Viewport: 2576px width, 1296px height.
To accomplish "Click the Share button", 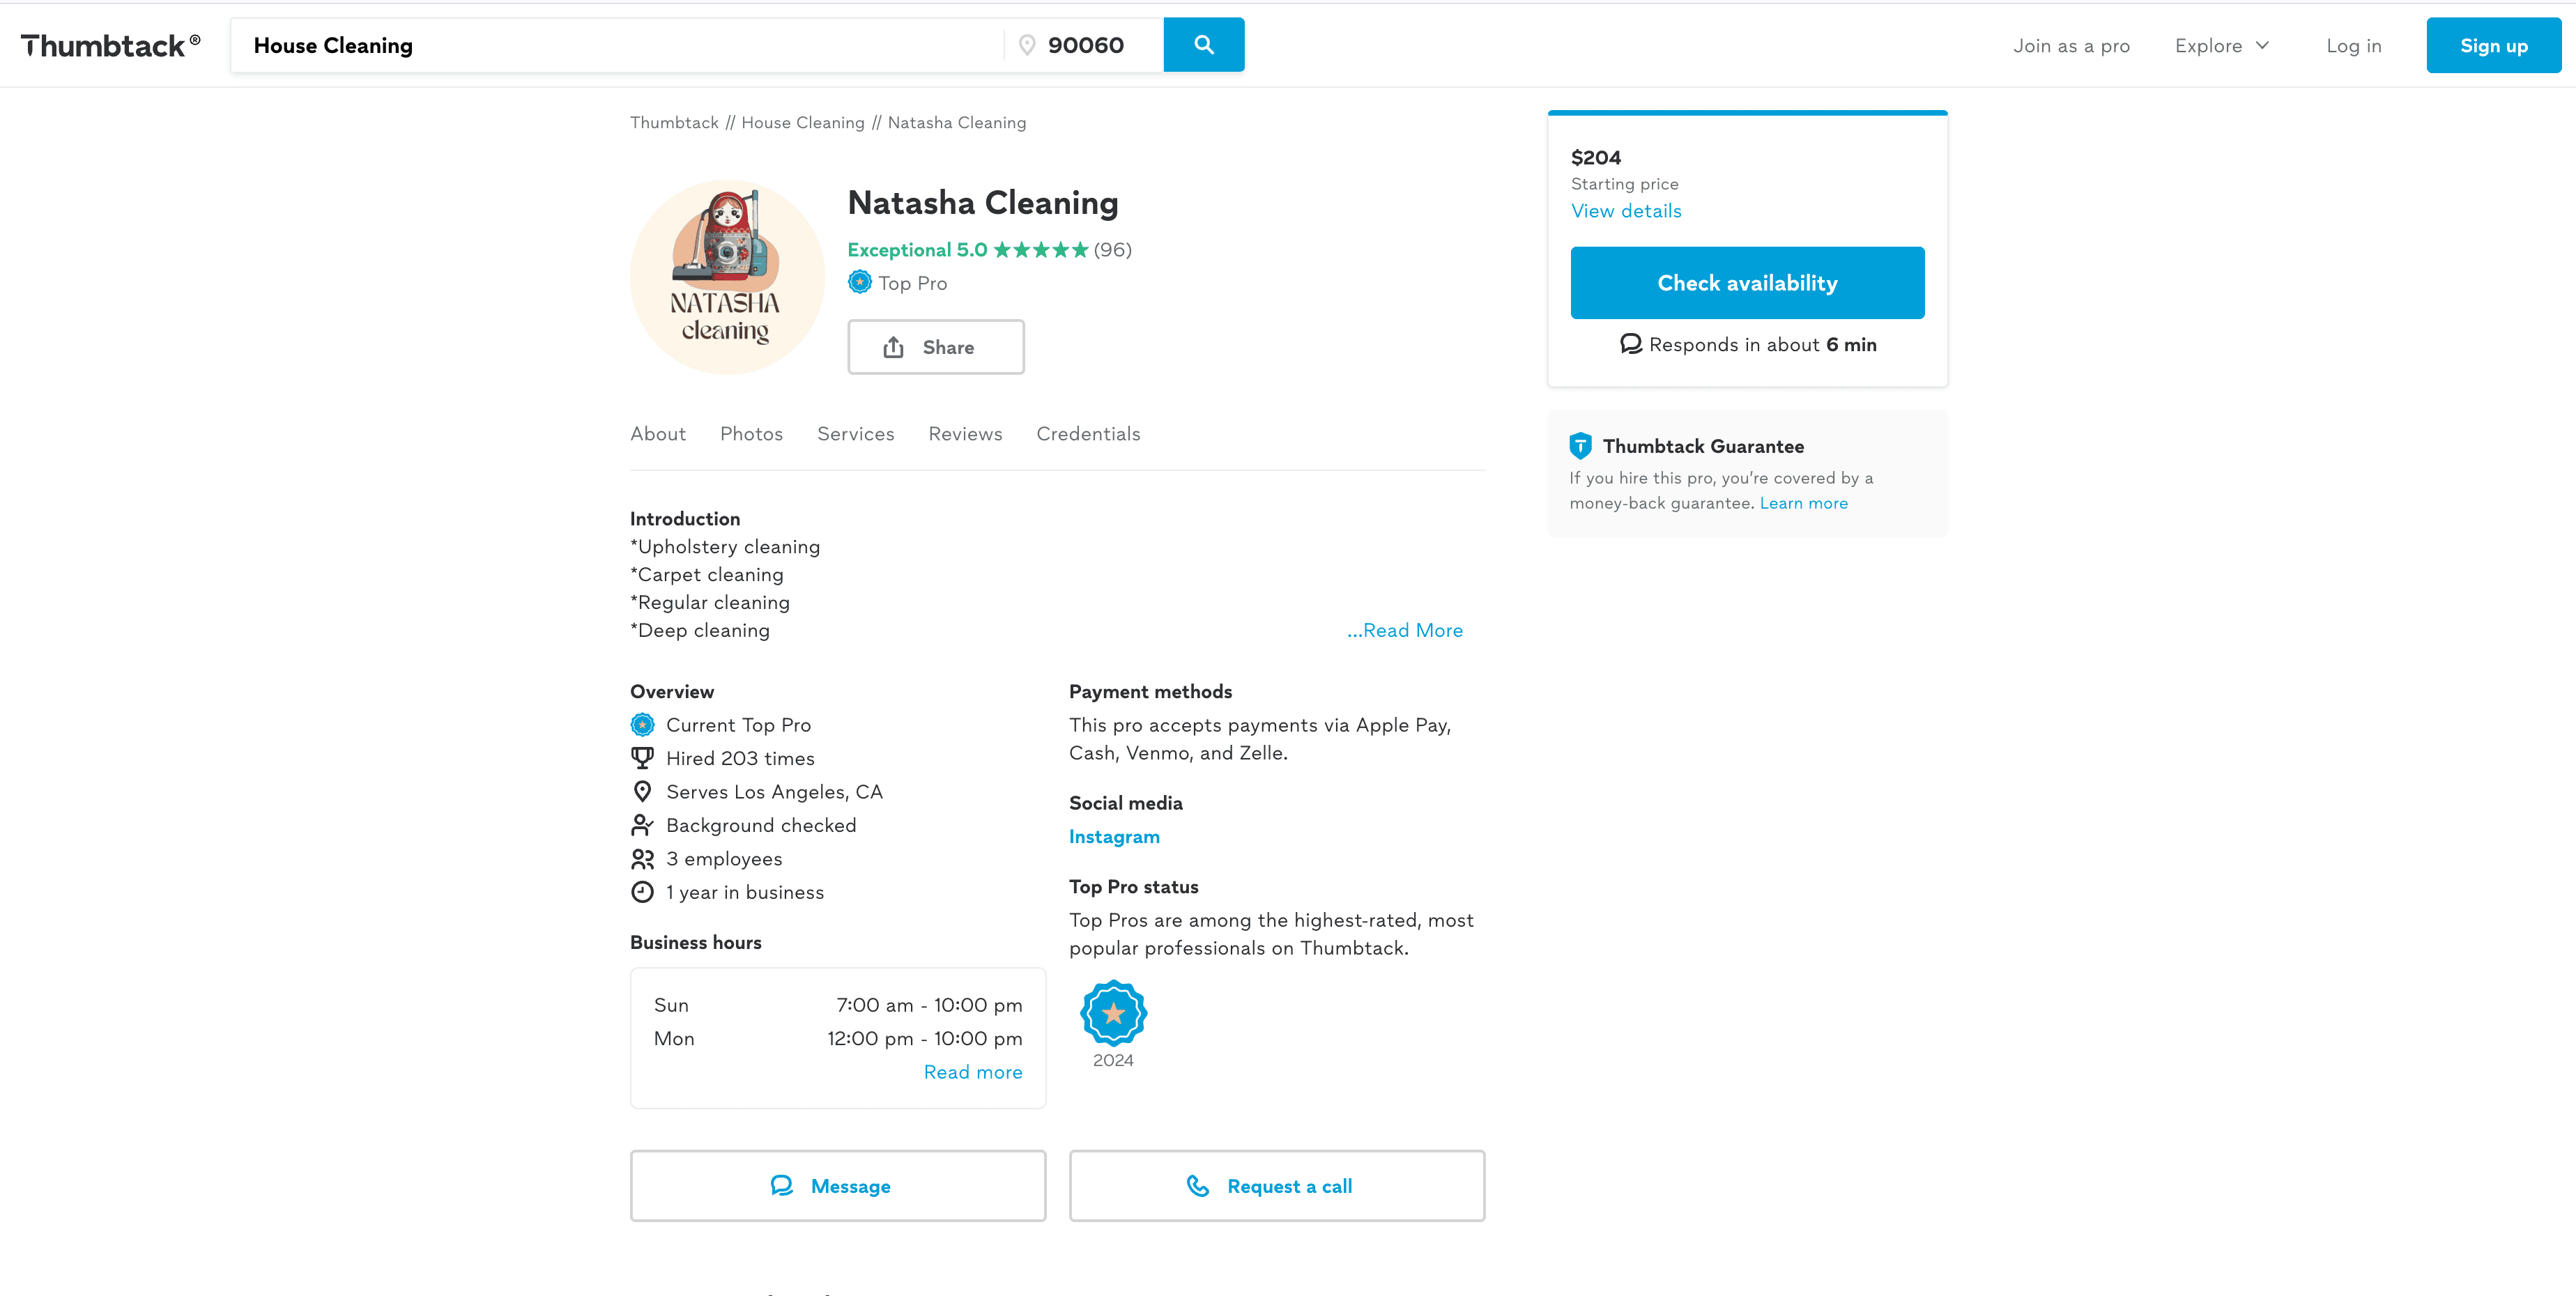I will [x=935, y=347].
